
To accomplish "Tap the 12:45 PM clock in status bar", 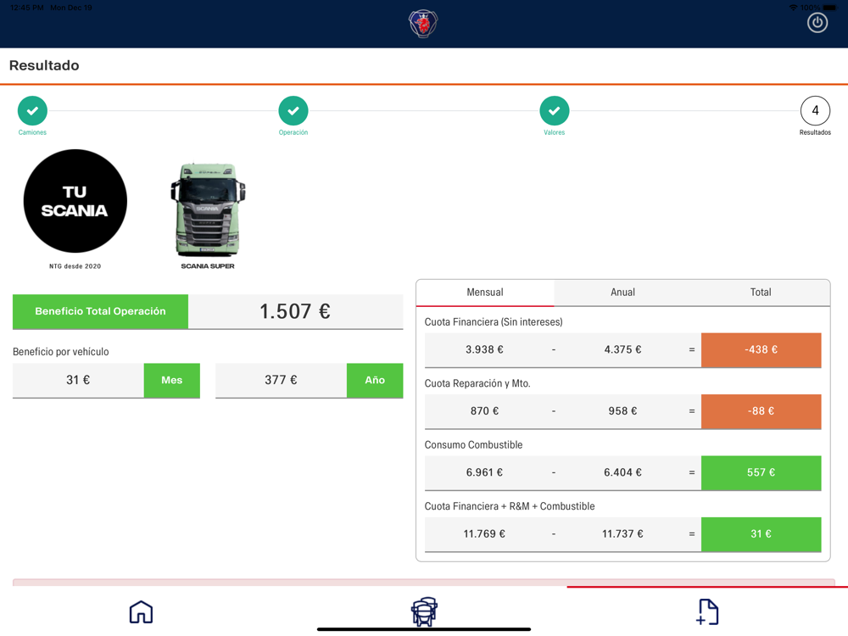I will pyautogui.click(x=27, y=8).
